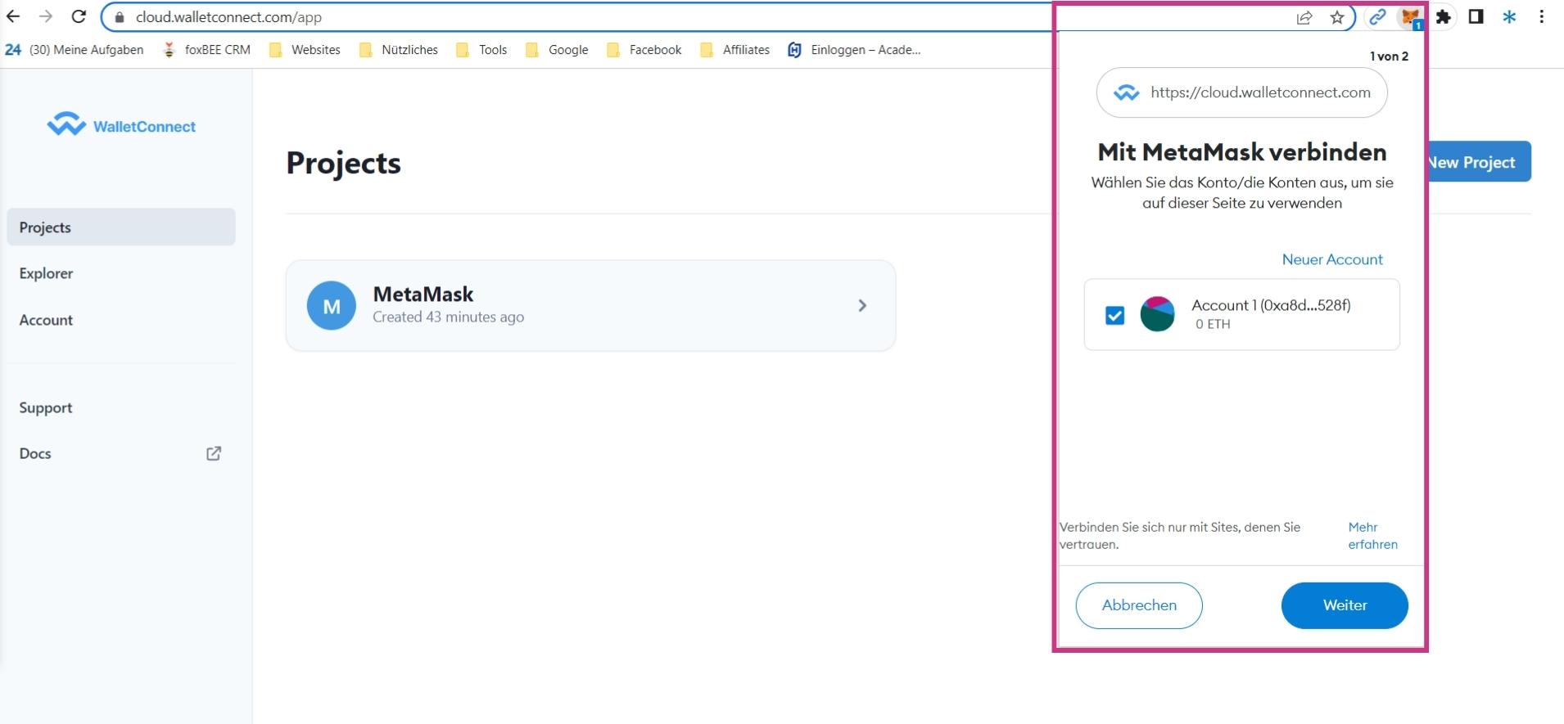Click the Abbrechen button

tap(1139, 605)
